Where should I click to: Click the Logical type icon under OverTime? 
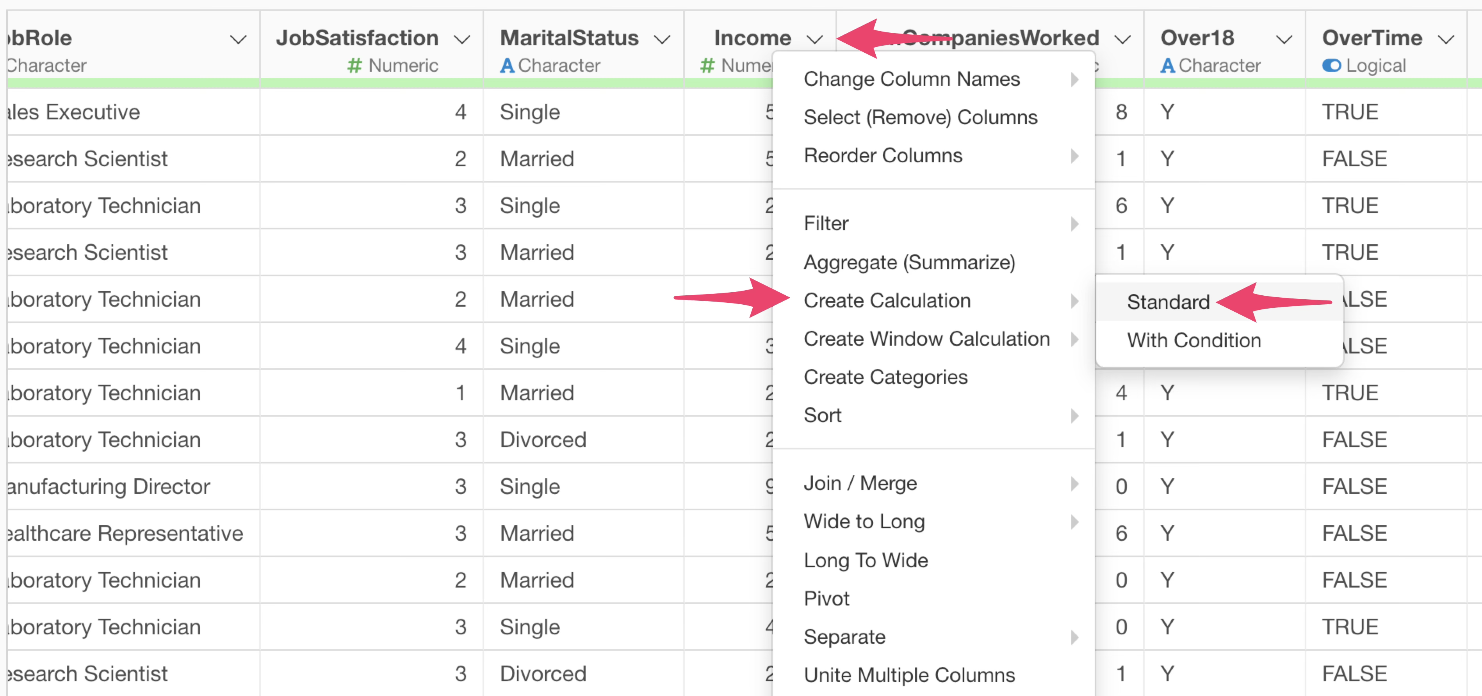[1331, 66]
